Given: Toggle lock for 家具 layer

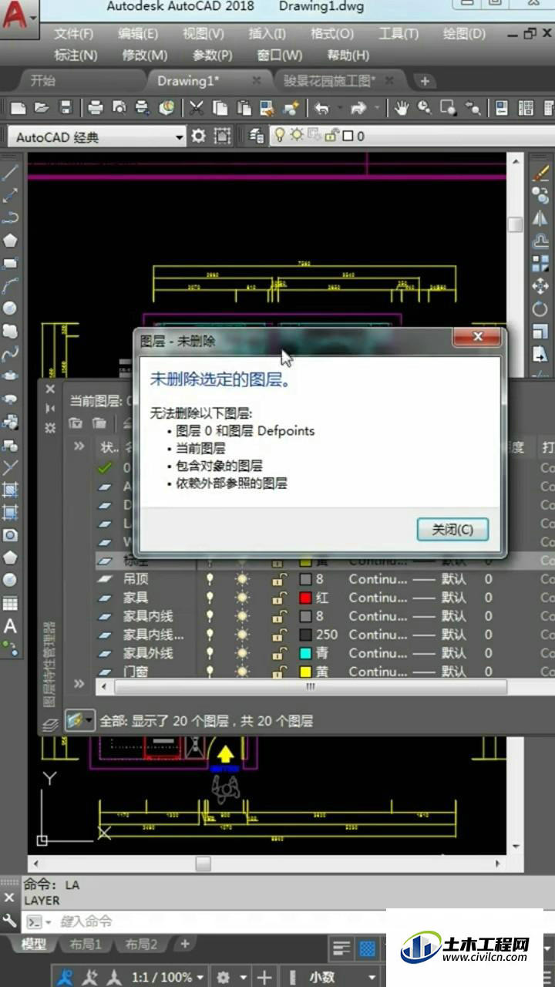Looking at the screenshot, I should pyautogui.click(x=278, y=598).
